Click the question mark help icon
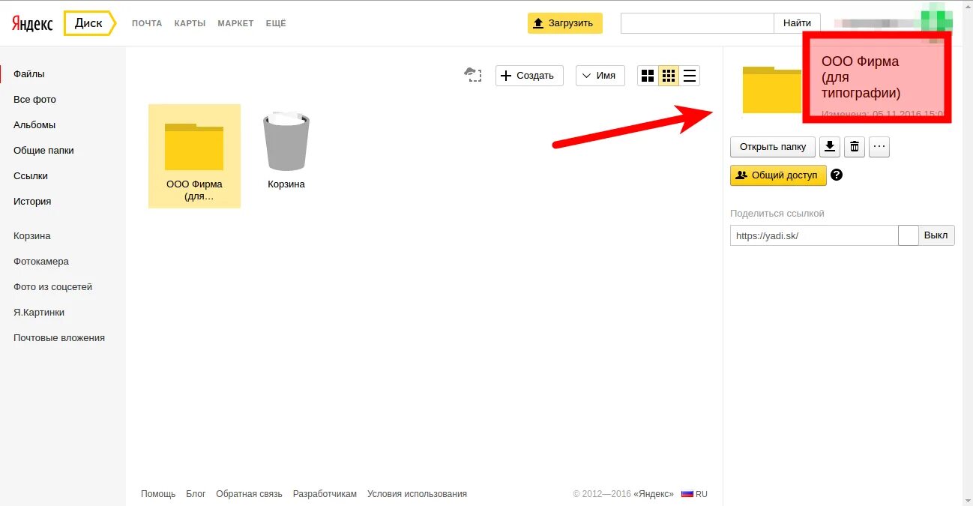The height and width of the screenshot is (506, 973). (x=837, y=175)
